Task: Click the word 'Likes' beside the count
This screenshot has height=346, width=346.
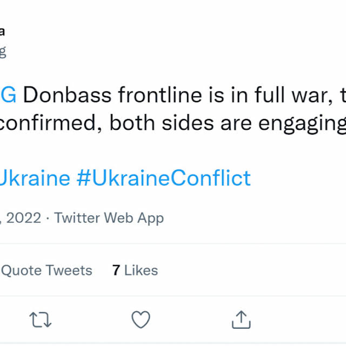Action: pos(141,270)
